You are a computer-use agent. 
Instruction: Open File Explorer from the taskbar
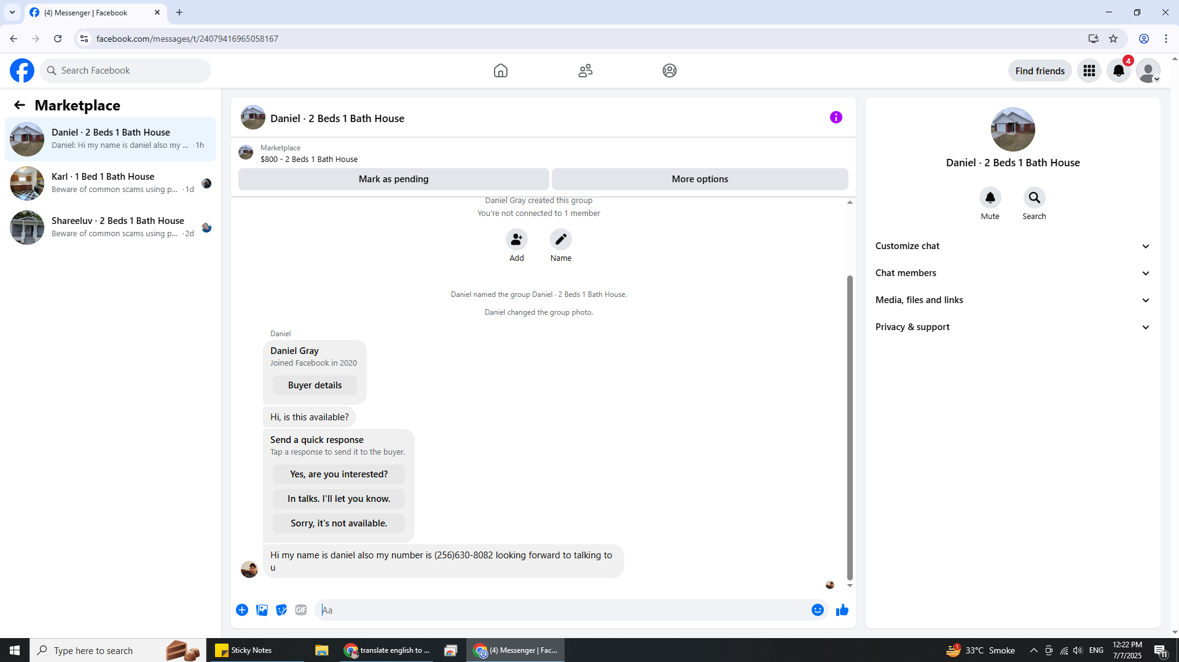(321, 650)
